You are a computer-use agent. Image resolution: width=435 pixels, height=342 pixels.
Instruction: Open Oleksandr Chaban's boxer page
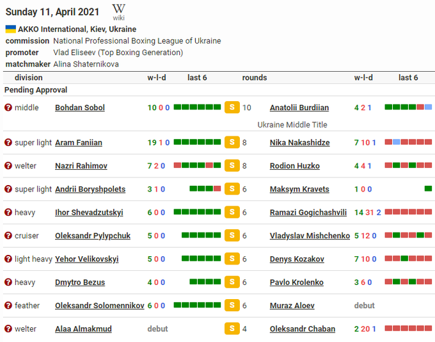(x=303, y=329)
